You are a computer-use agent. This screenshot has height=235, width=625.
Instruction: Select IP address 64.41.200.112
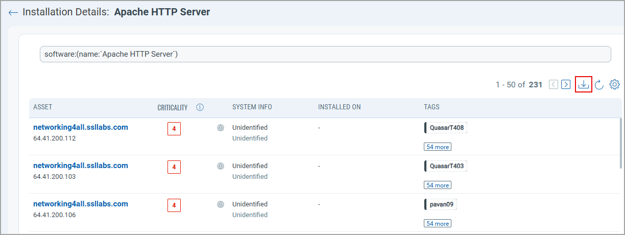click(55, 138)
